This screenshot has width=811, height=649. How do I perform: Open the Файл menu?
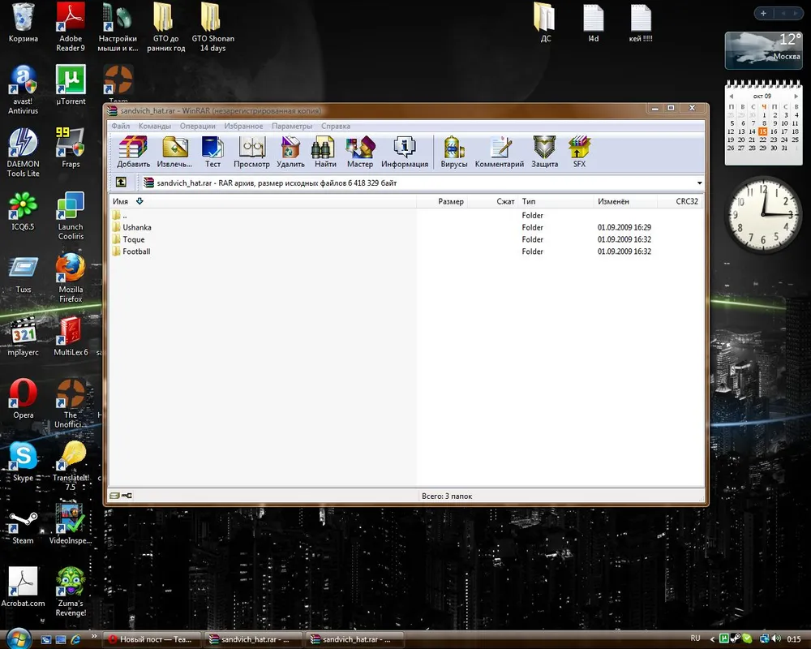[x=121, y=127]
